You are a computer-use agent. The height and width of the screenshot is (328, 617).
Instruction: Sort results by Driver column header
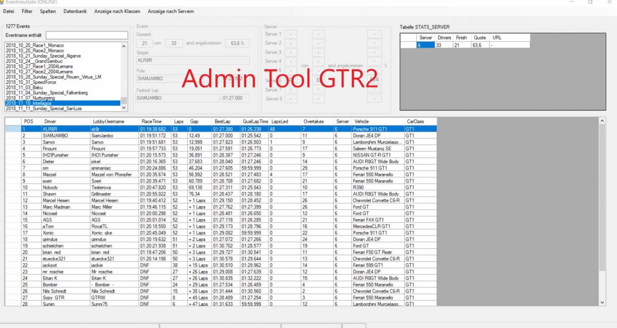(x=50, y=121)
